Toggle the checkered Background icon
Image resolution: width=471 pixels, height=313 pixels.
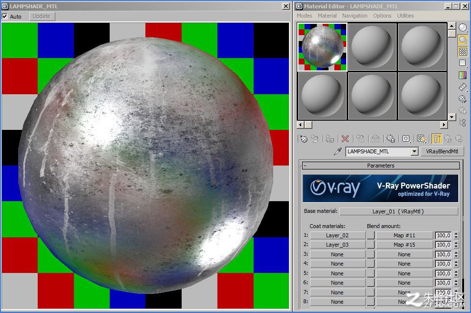[x=463, y=52]
